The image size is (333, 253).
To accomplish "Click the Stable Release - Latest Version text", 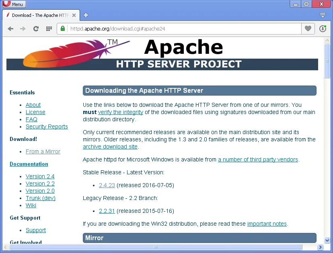I will click(x=123, y=172).
